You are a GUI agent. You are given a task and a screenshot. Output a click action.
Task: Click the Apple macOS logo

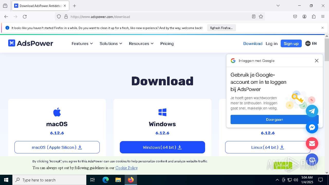[57, 112]
